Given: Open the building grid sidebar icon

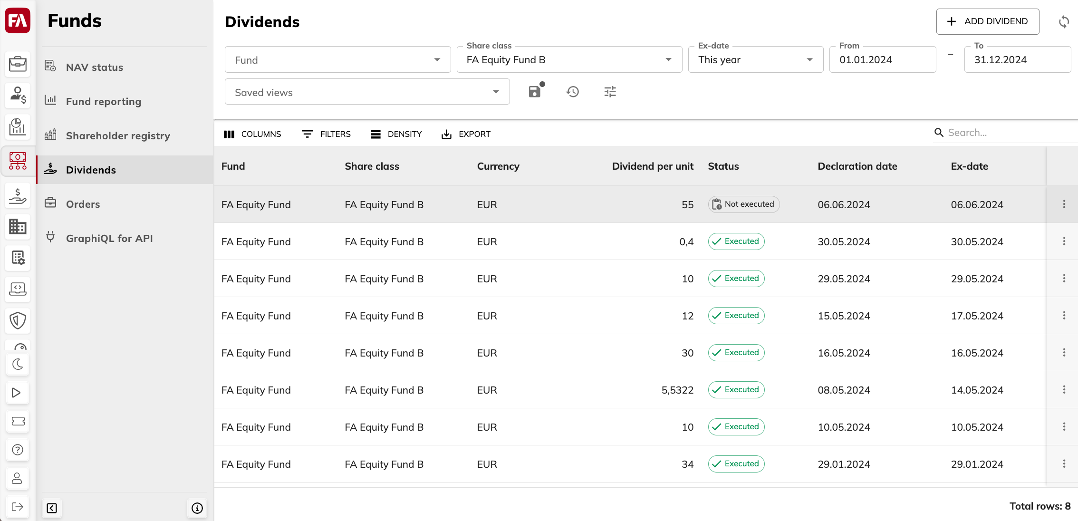Looking at the screenshot, I should click(x=18, y=227).
